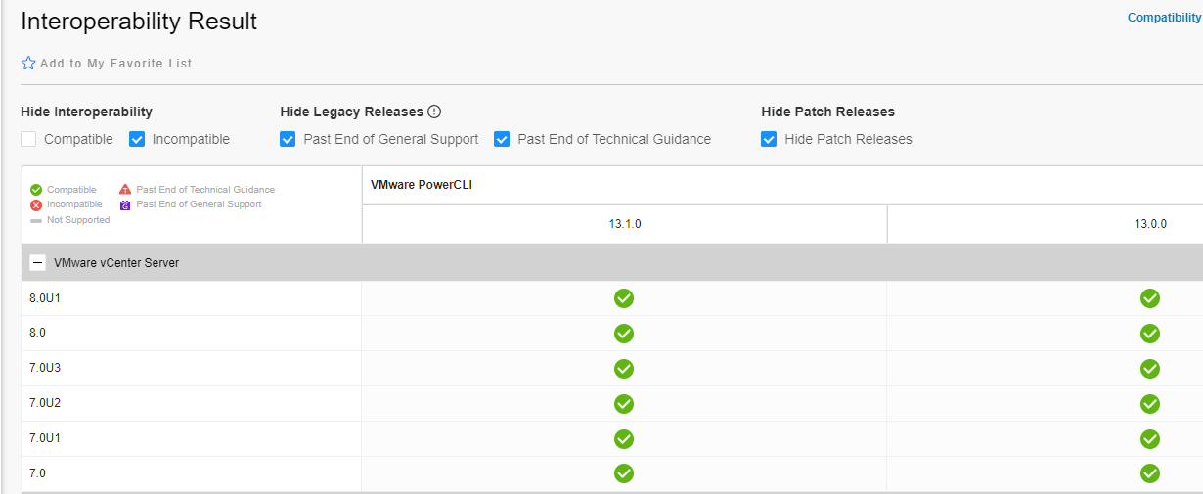The width and height of the screenshot is (1203, 494).
Task: Uncheck Hide Patch Releases checkbox
Action: click(x=769, y=139)
